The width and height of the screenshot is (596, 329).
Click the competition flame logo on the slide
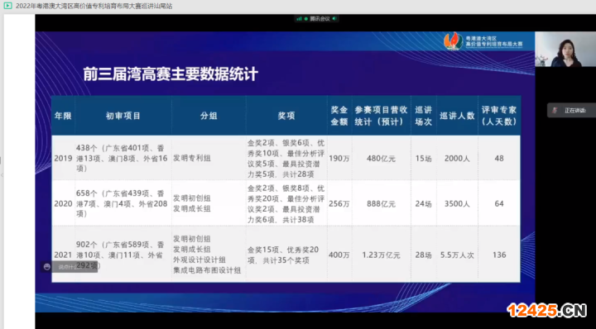coord(453,41)
